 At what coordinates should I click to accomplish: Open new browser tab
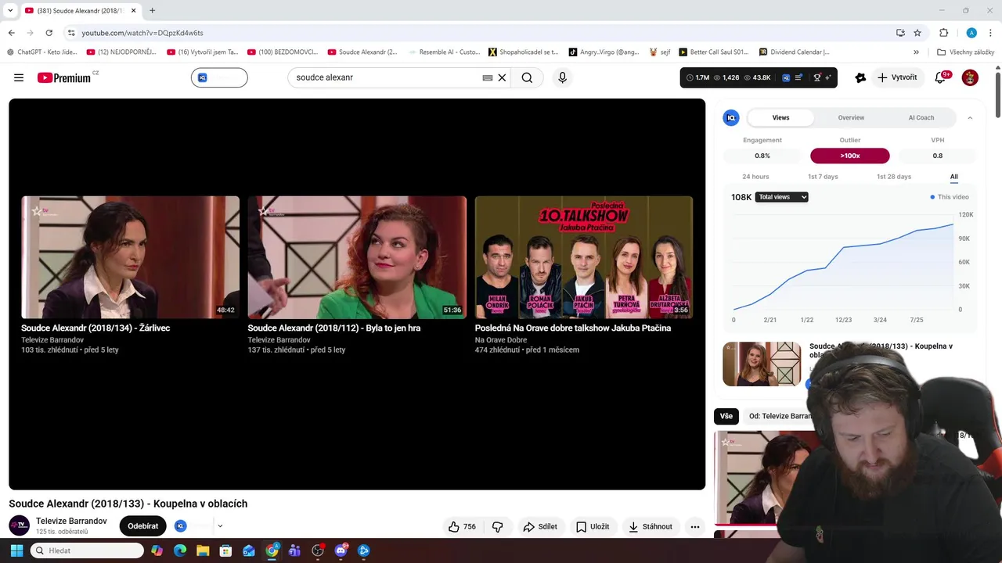(152, 10)
